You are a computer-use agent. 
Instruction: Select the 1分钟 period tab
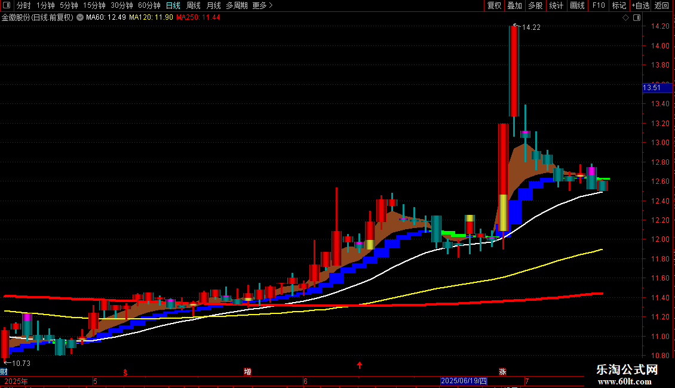(x=45, y=5)
